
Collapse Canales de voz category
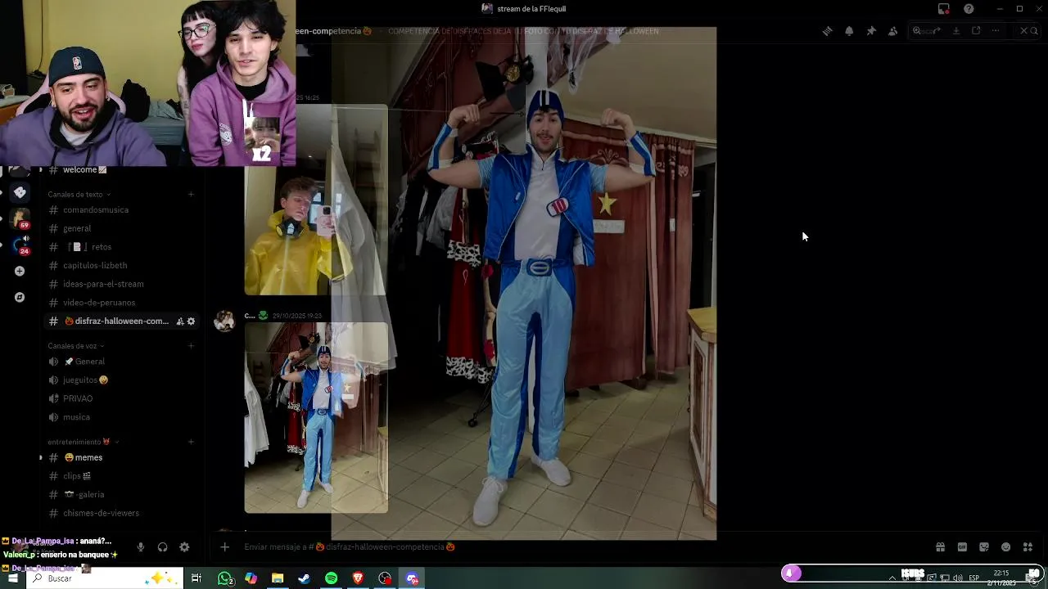[x=75, y=346]
